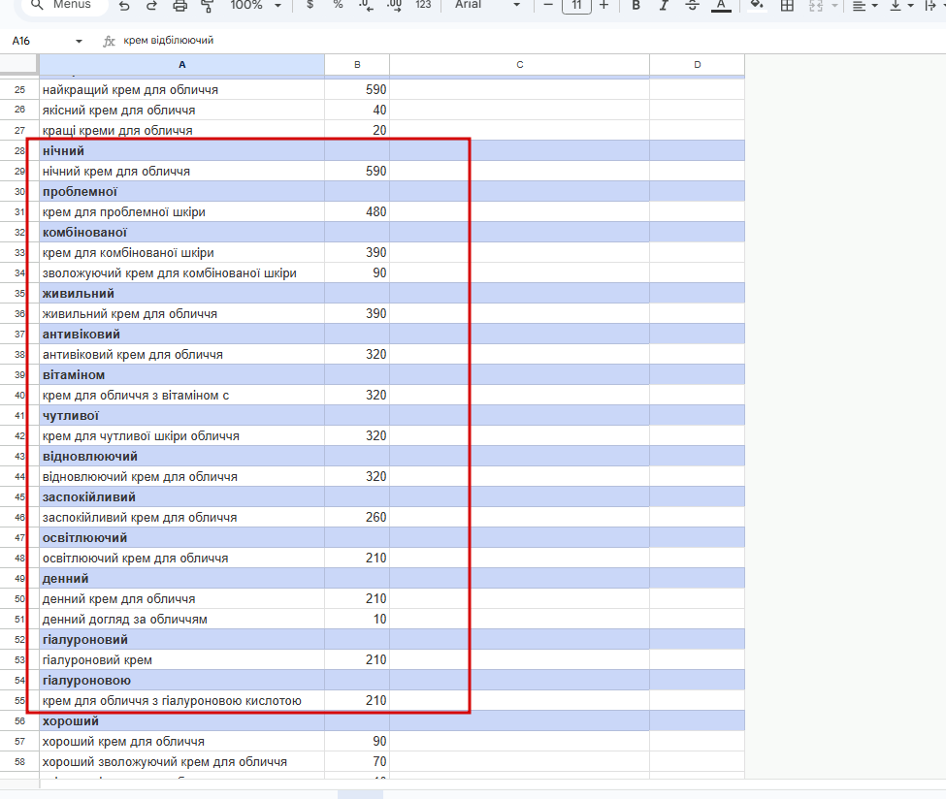Click the formula bar text крем відбілюючий
Image resolution: width=946 pixels, height=799 pixels.
[168, 41]
